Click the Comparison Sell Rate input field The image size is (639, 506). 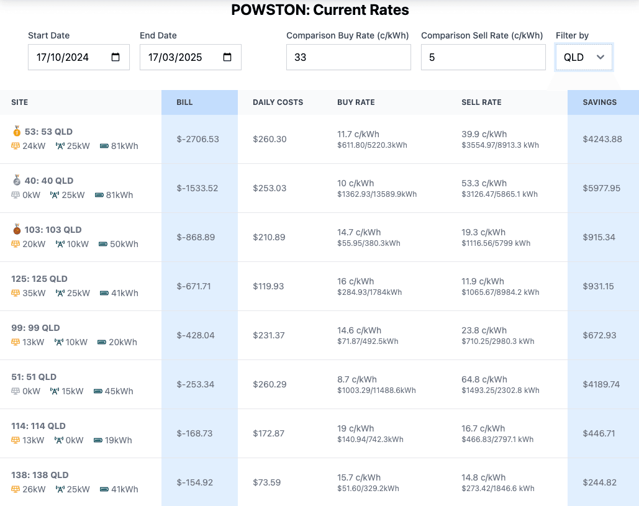point(483,57)
